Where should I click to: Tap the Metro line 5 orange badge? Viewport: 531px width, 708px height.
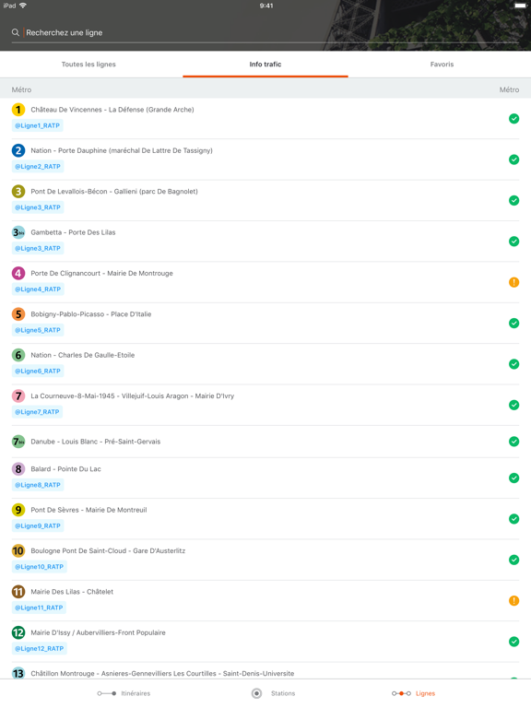pos(18,314)
